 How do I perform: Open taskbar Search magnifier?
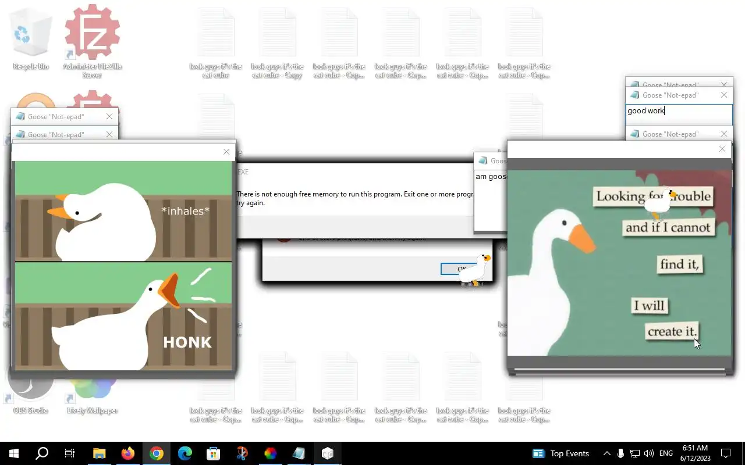tap(42, 453)
